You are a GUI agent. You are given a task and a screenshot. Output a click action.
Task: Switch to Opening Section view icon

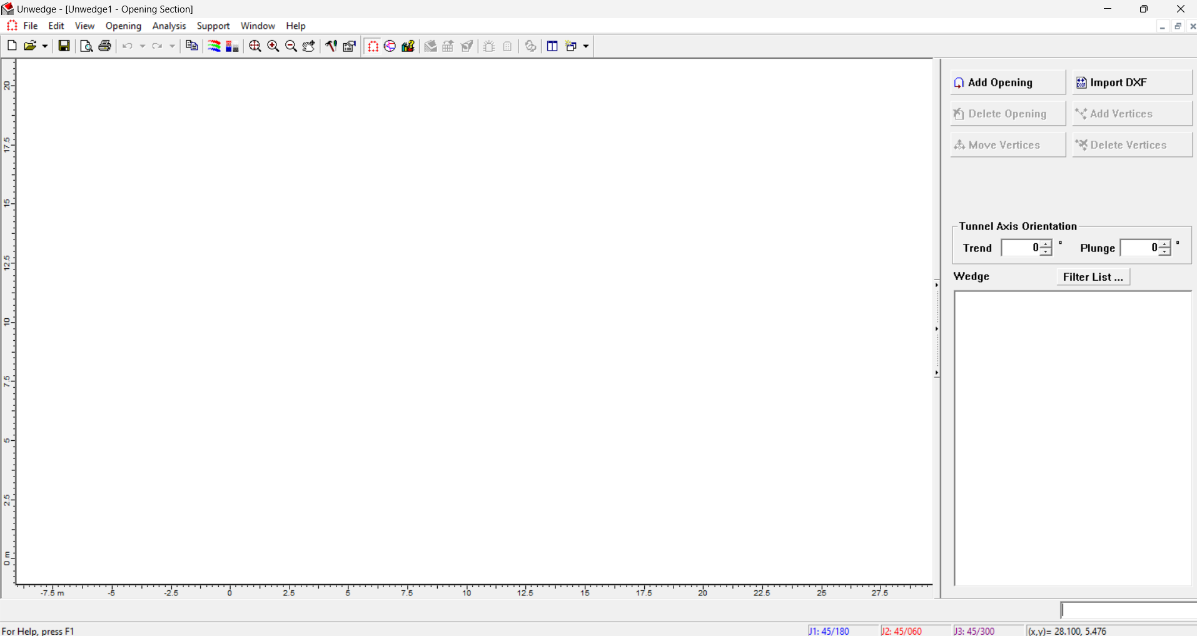click(x=373, y=46)
